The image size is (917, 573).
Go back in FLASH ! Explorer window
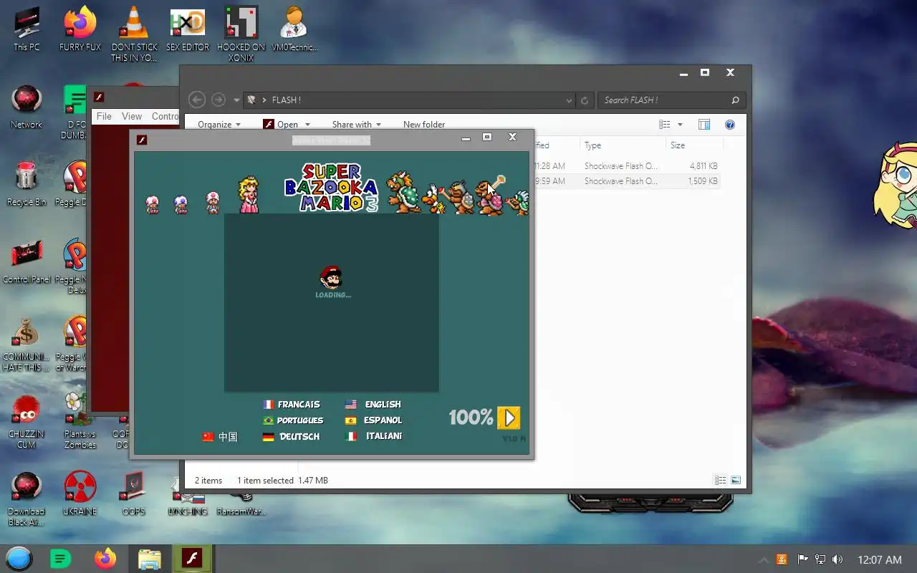tap(197, 100)
